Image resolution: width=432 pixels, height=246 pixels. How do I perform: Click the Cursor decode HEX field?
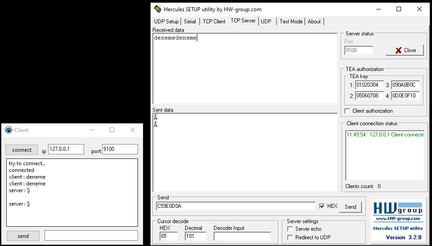(x=168, y=236)
